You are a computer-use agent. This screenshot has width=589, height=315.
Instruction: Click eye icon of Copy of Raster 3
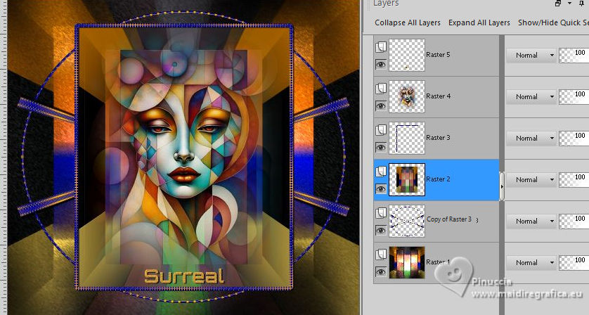pyautogui.click(x=380, y=231)
